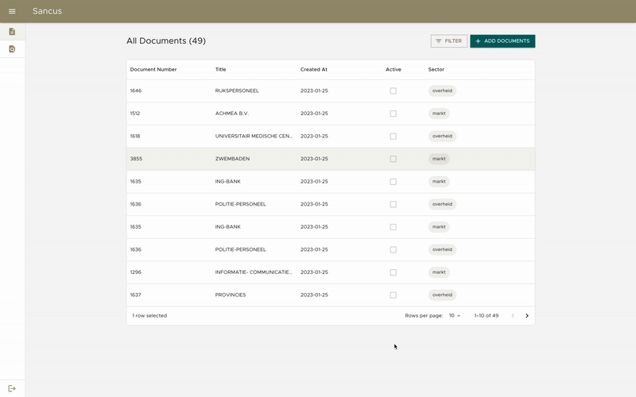Open the documents page sidebar icon
Viewport: 636px width, 397px height.
(x=12, y=32)
